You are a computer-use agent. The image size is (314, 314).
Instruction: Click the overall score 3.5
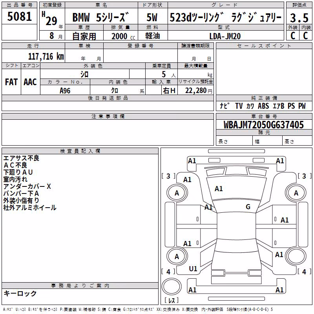(x=299, y=18)
